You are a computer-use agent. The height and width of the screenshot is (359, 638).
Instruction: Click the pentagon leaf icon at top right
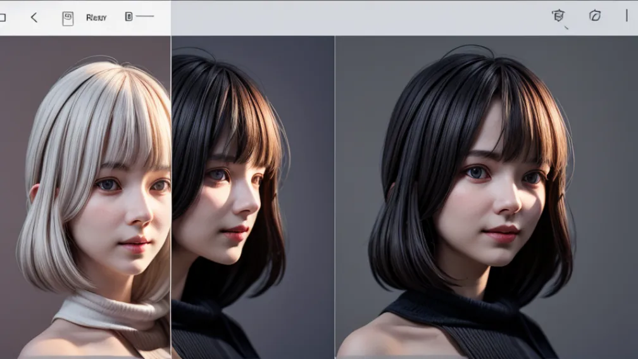[x=595, y=16]
